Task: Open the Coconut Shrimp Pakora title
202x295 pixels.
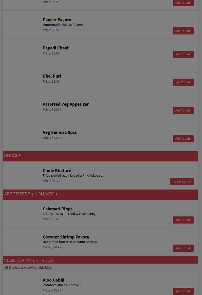Action: pyautogui.click(x=66, y=237)
